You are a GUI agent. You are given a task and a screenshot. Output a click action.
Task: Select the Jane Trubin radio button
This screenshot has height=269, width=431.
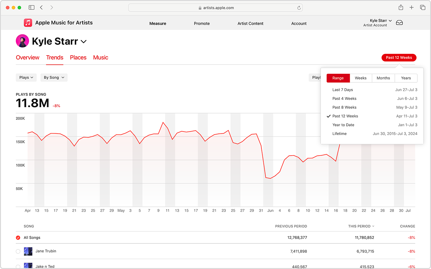[x=18, y=251]
